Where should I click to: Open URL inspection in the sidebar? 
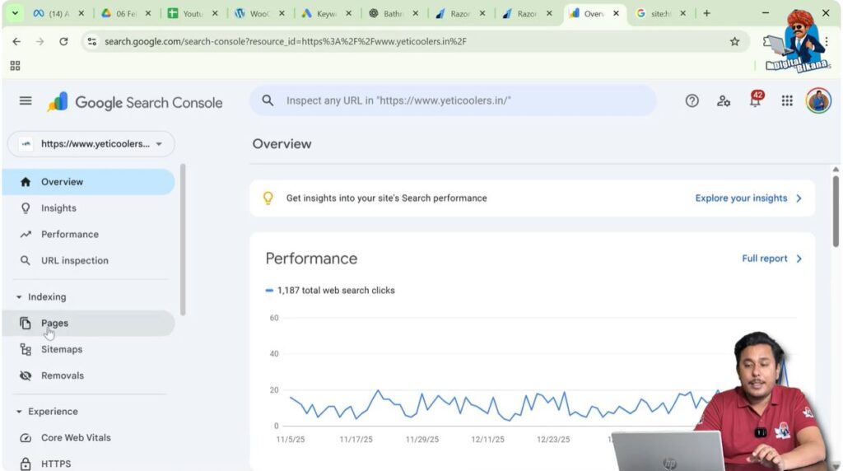pyautogui.click(x=89, y=260)
